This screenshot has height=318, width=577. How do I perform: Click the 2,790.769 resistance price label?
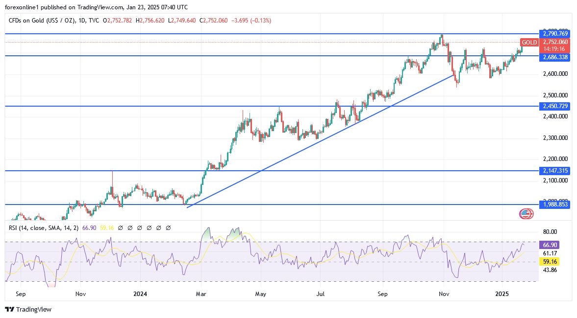(555, 34)
